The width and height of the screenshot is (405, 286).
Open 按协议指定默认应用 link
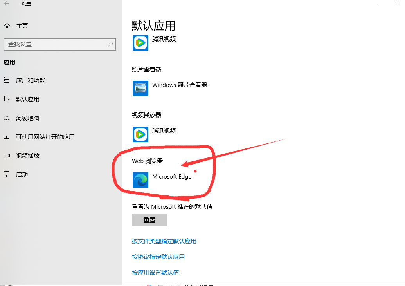coord(158,257)
